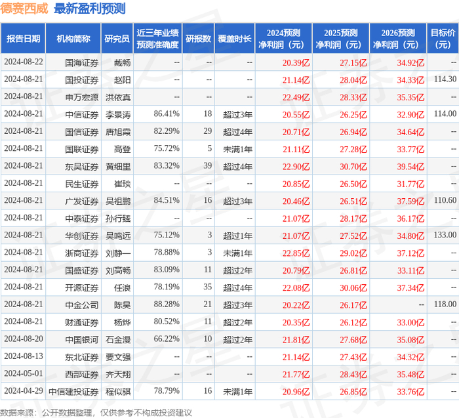Select accuracy value 86.41%
459x418 pixels.
[167, 114]
